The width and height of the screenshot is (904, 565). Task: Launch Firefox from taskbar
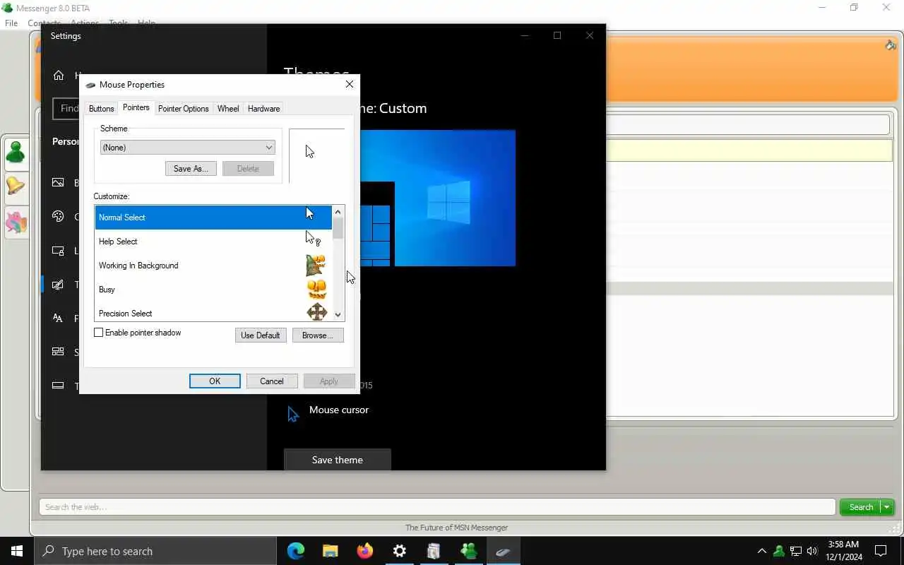pos(365,551)
